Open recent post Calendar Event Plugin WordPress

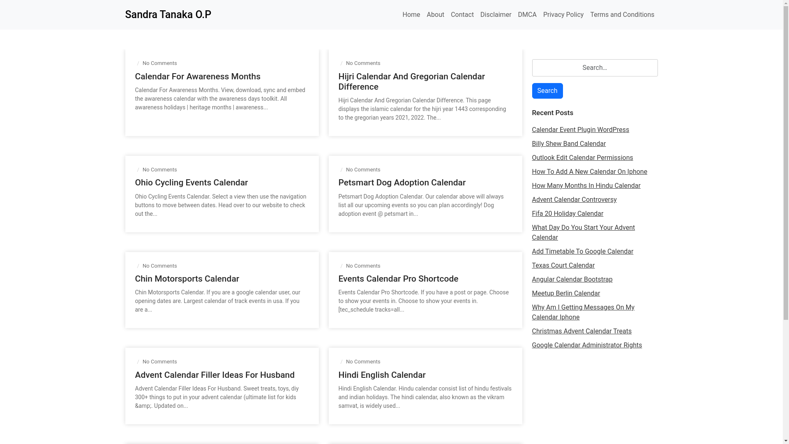(580, 130)
